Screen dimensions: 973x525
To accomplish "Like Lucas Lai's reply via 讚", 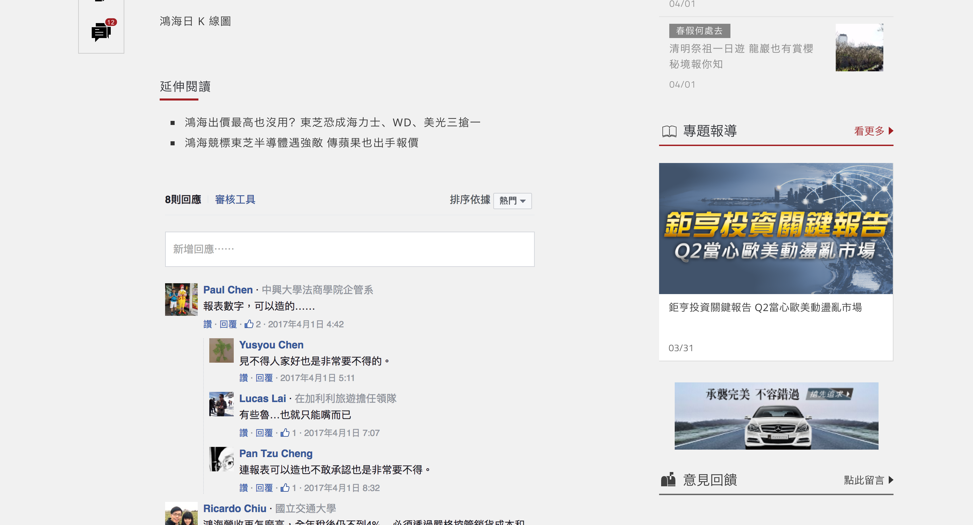I will click(244, 433).
